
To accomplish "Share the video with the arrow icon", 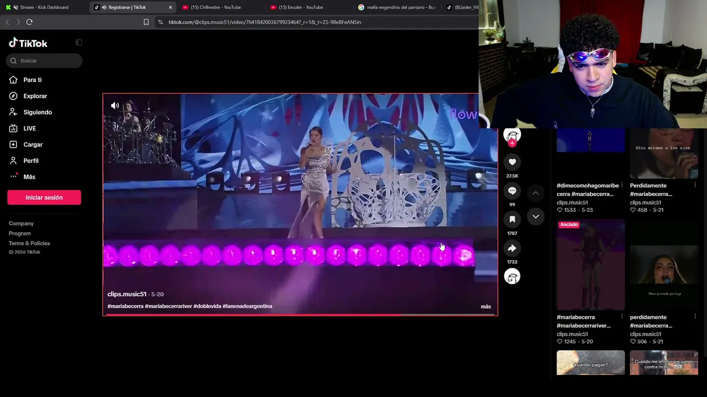I will tap(512, 248).
